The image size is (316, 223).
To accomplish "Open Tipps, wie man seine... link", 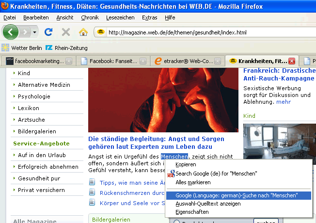I will tap(132, 183).
